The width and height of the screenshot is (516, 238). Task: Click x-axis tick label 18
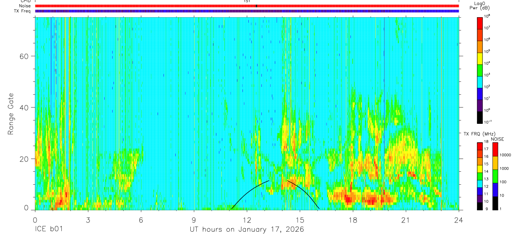353,220
